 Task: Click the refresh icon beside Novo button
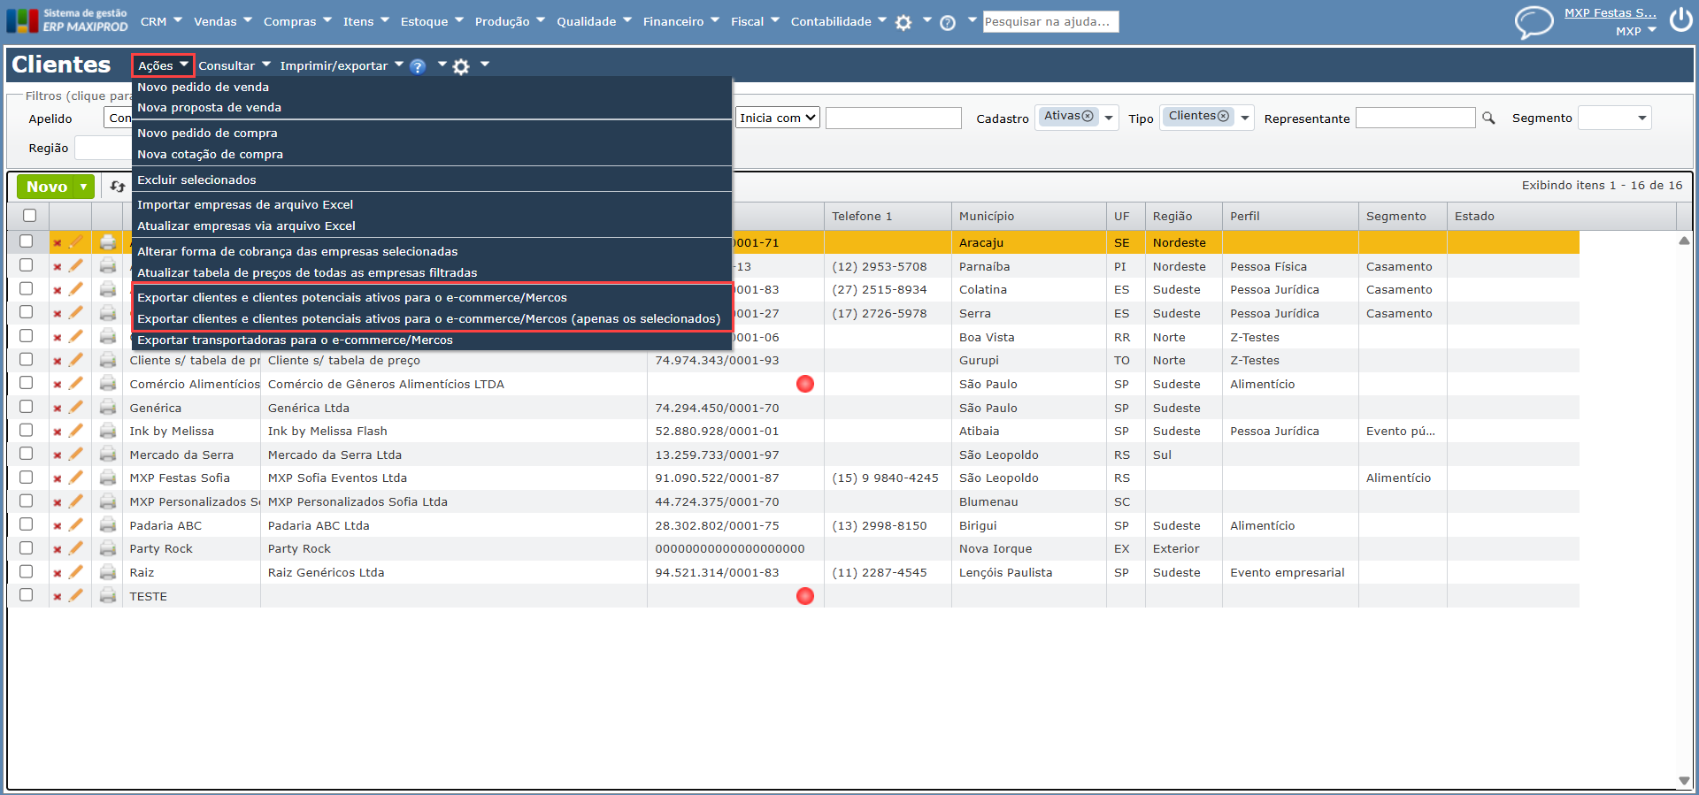[x=117, y=187]
